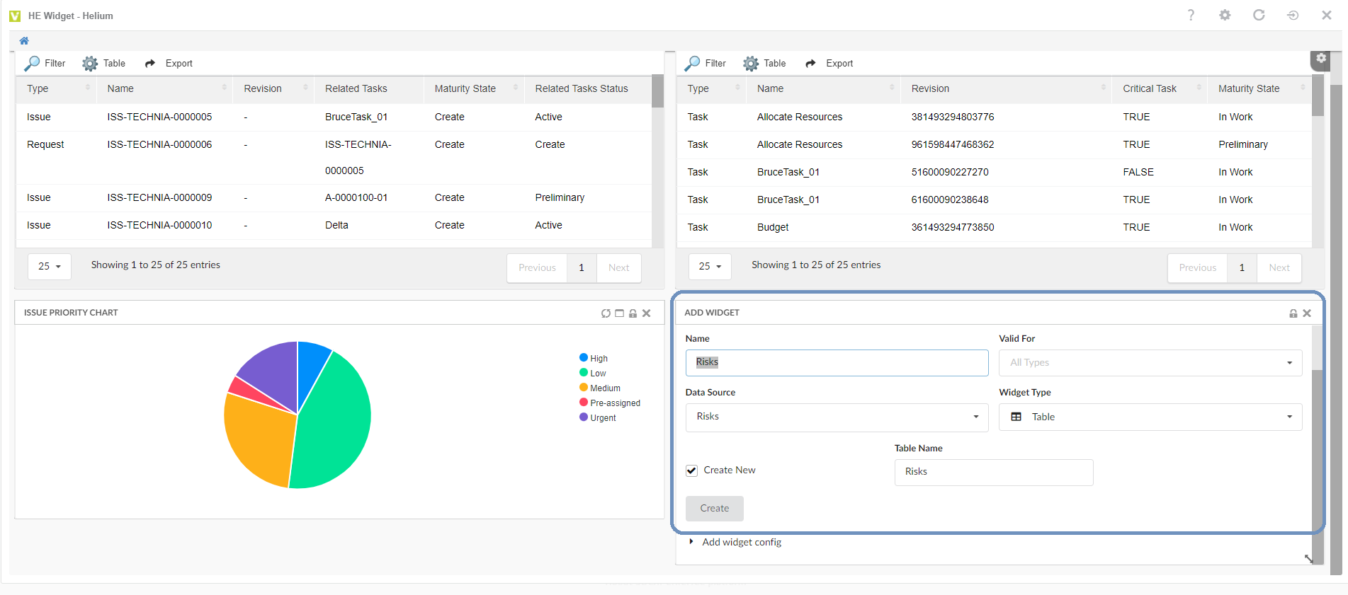The width and height of the screenshot is (1348, 595).
Task: Open the help question mark icon
Action: point(1191,16)
